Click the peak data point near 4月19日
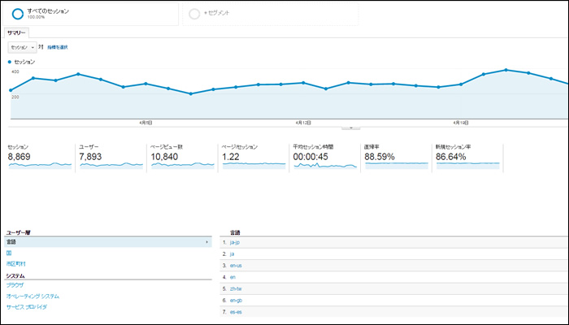Image resolution: width=569 pixels, height=325 pixels. coord(506,70)
